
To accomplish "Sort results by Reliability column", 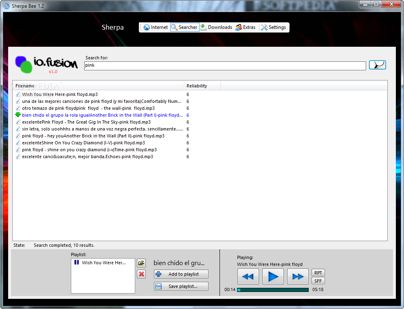I will pos(202,86).
